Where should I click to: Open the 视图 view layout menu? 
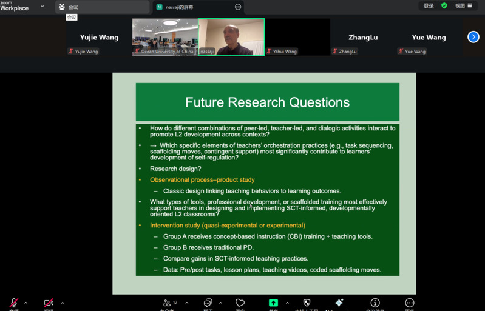464,6
